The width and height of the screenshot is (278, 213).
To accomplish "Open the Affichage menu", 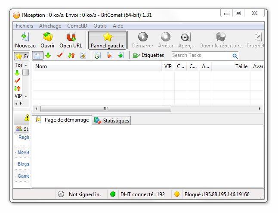I will 50,26.
